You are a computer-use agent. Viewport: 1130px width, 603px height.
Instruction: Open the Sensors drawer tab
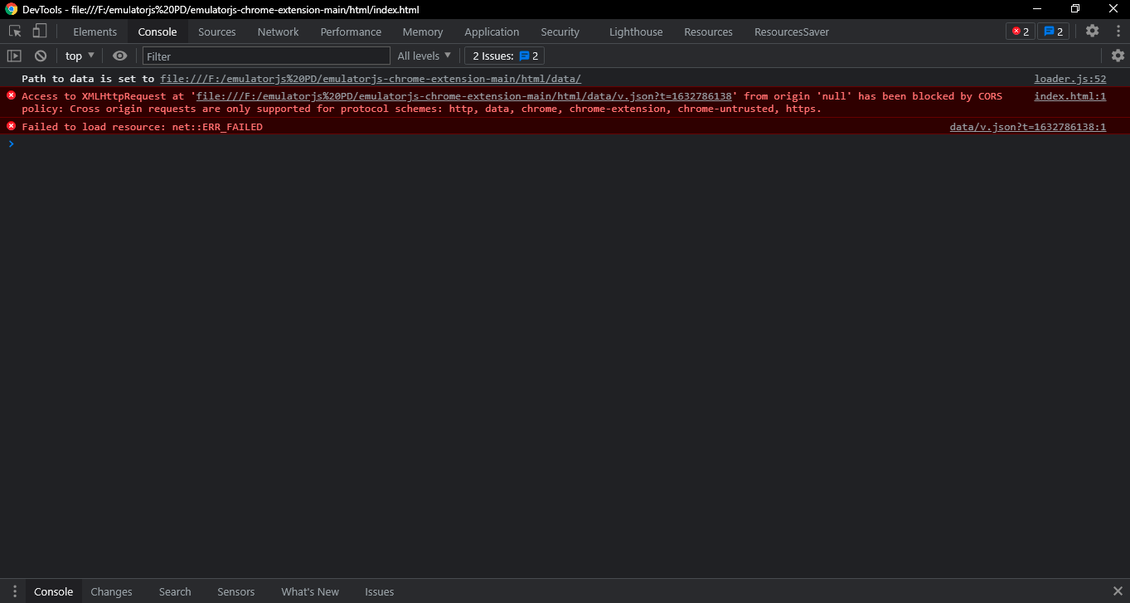(235, 591)
